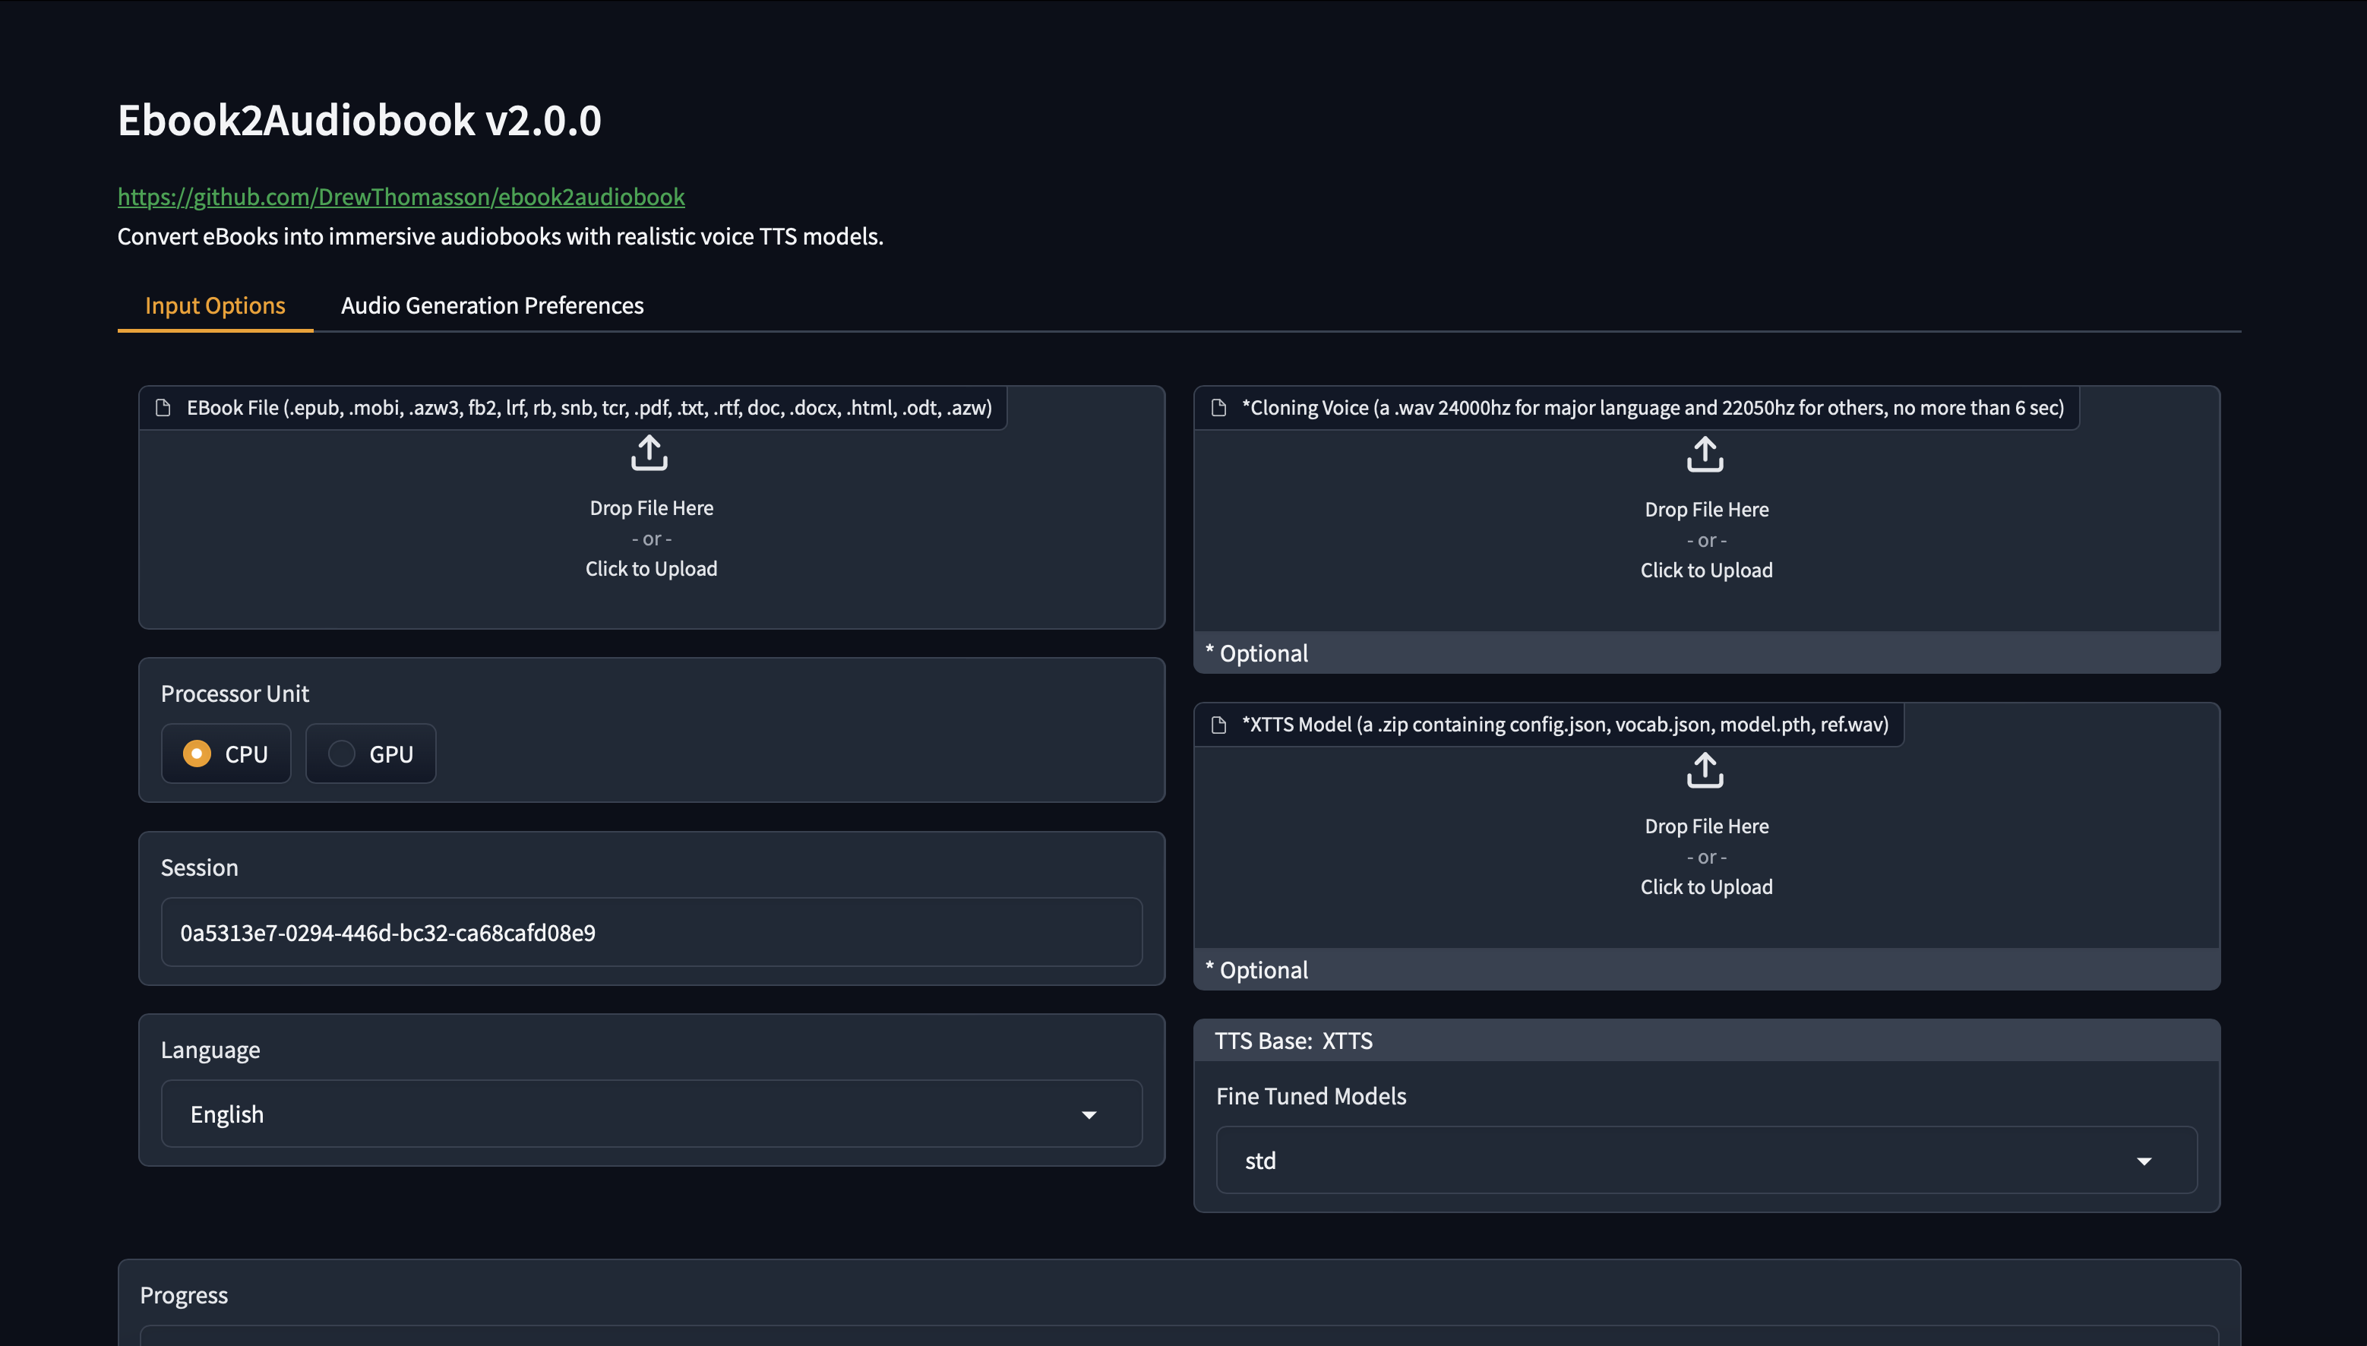Select the GPU processor unit option
2367x1346 pixels.
click(x=370, y=754)
